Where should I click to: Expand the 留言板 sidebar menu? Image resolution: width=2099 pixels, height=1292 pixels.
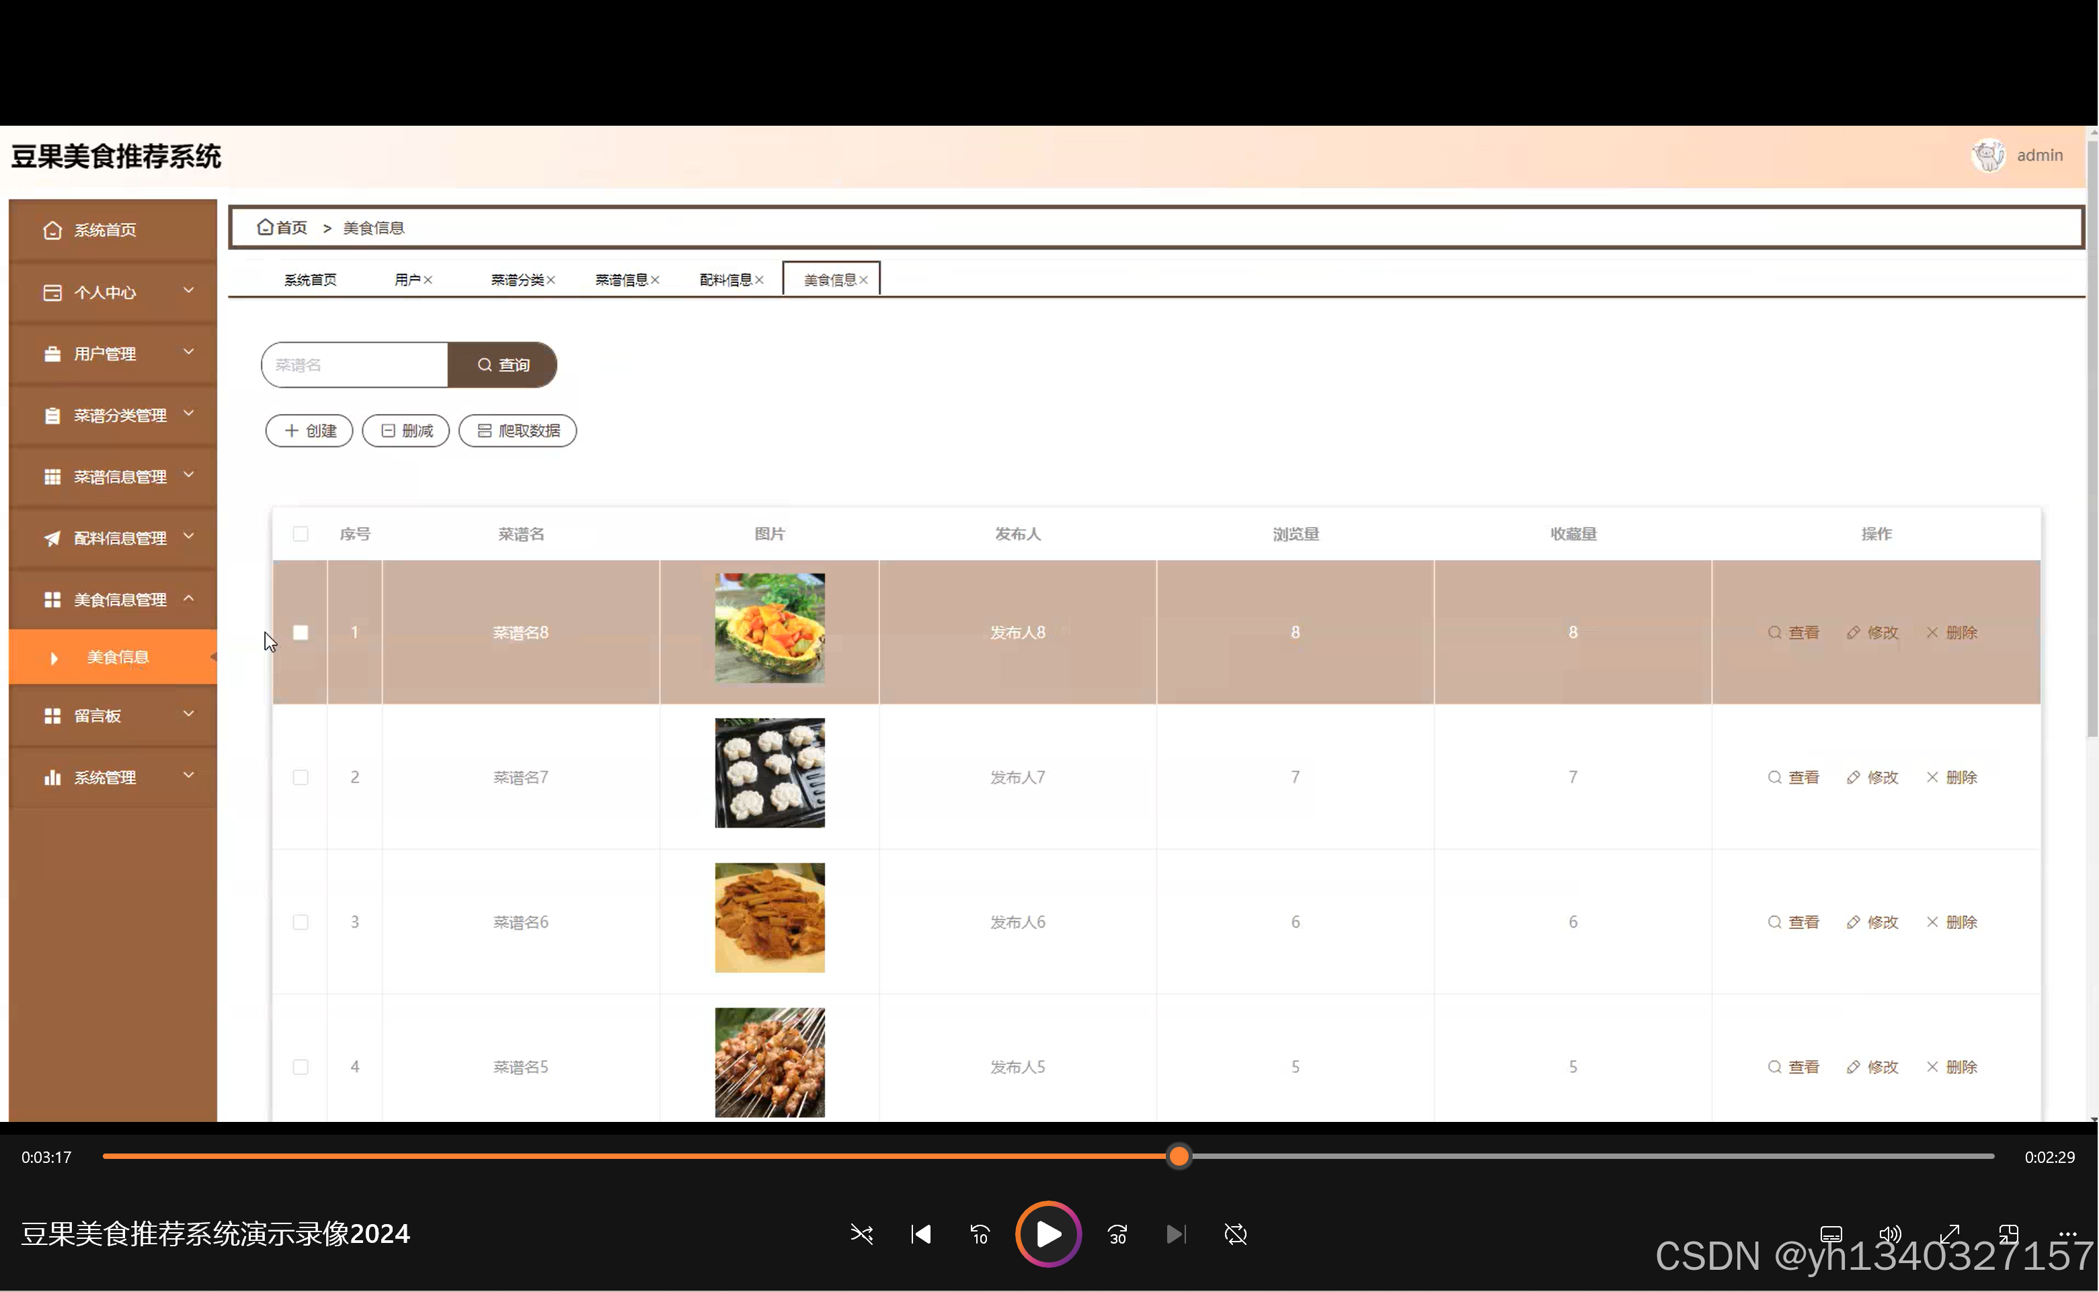click(x=113, y=715)
